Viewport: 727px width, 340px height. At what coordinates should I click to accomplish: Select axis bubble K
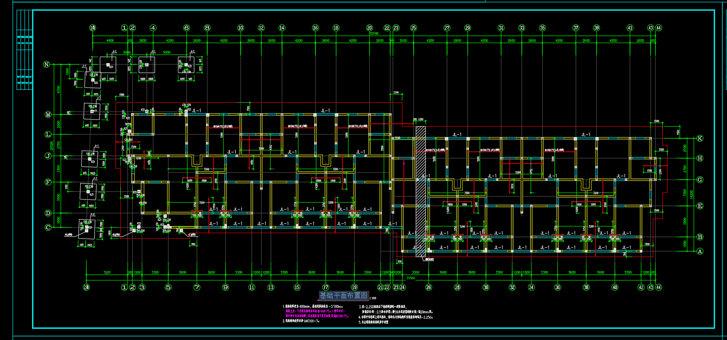point(700,139)
